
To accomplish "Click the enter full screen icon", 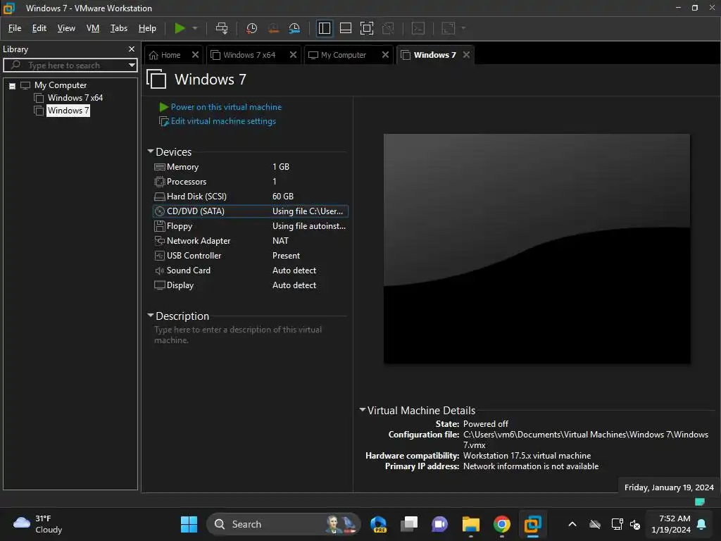I will [366, 28].
